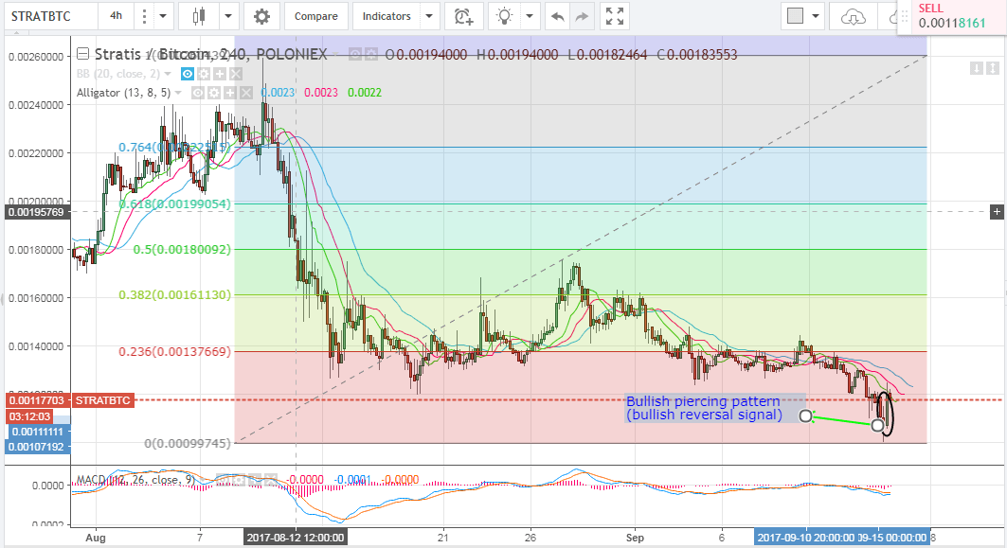Toggle main series visibility eye
Screen dimensions: 1007x548
(x=355, y=55)
